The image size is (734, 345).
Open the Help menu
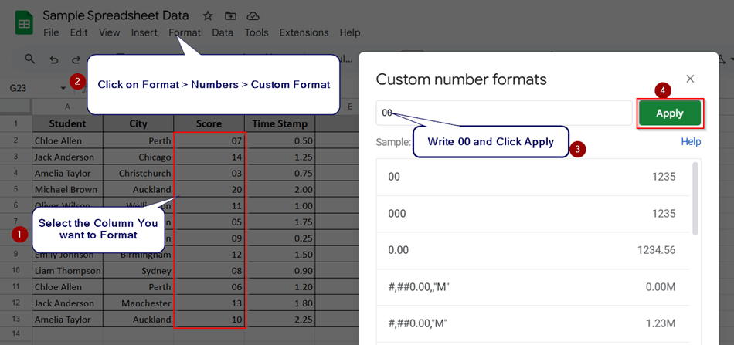(x=350, y=32)
